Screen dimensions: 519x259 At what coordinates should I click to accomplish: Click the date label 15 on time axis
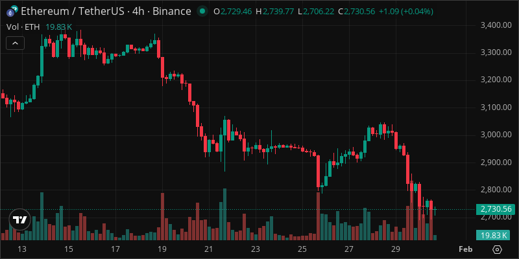69,249
